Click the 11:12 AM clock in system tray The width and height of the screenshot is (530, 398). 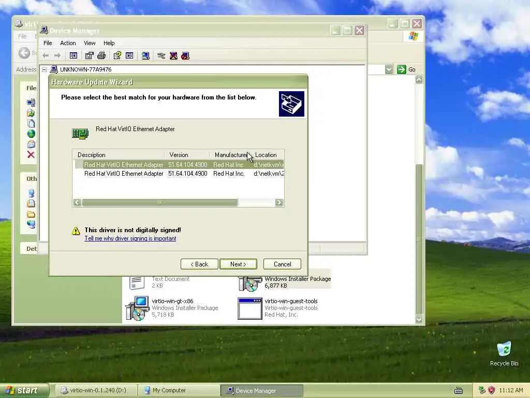point(511,390)
